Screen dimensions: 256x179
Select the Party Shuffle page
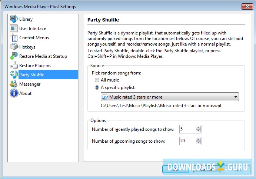pos(48,74)
